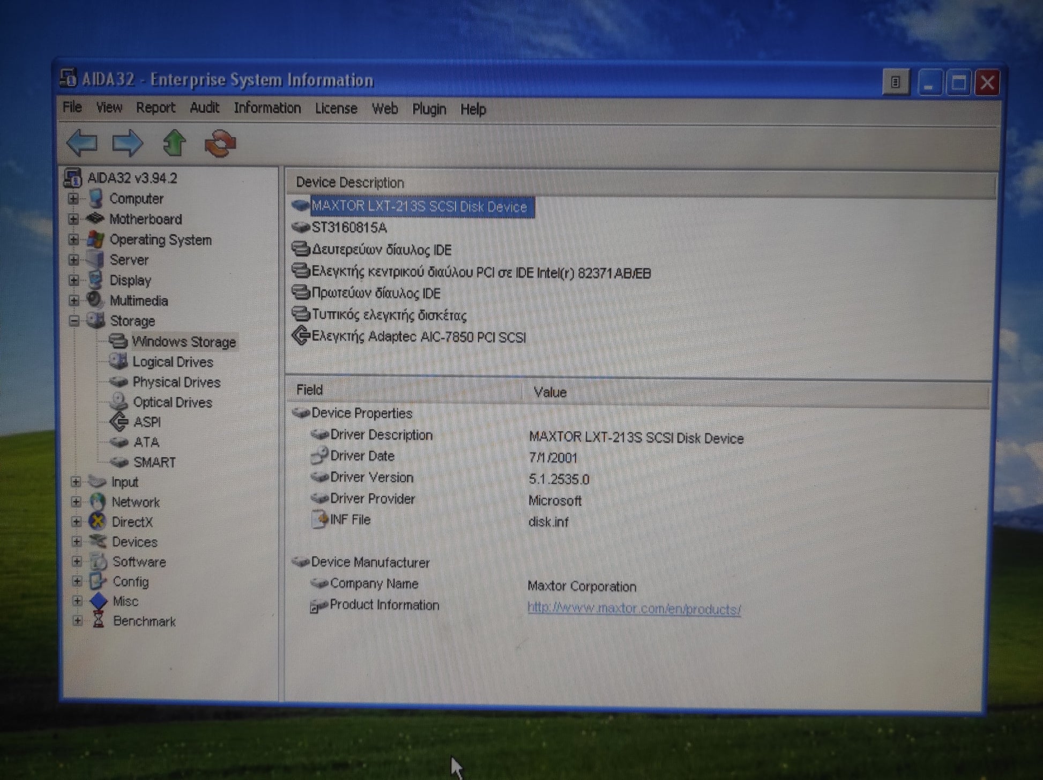This screenshot has height=780, width=1043.
Task: Open Optical Drives in the tree
Action: click(172, 402)
